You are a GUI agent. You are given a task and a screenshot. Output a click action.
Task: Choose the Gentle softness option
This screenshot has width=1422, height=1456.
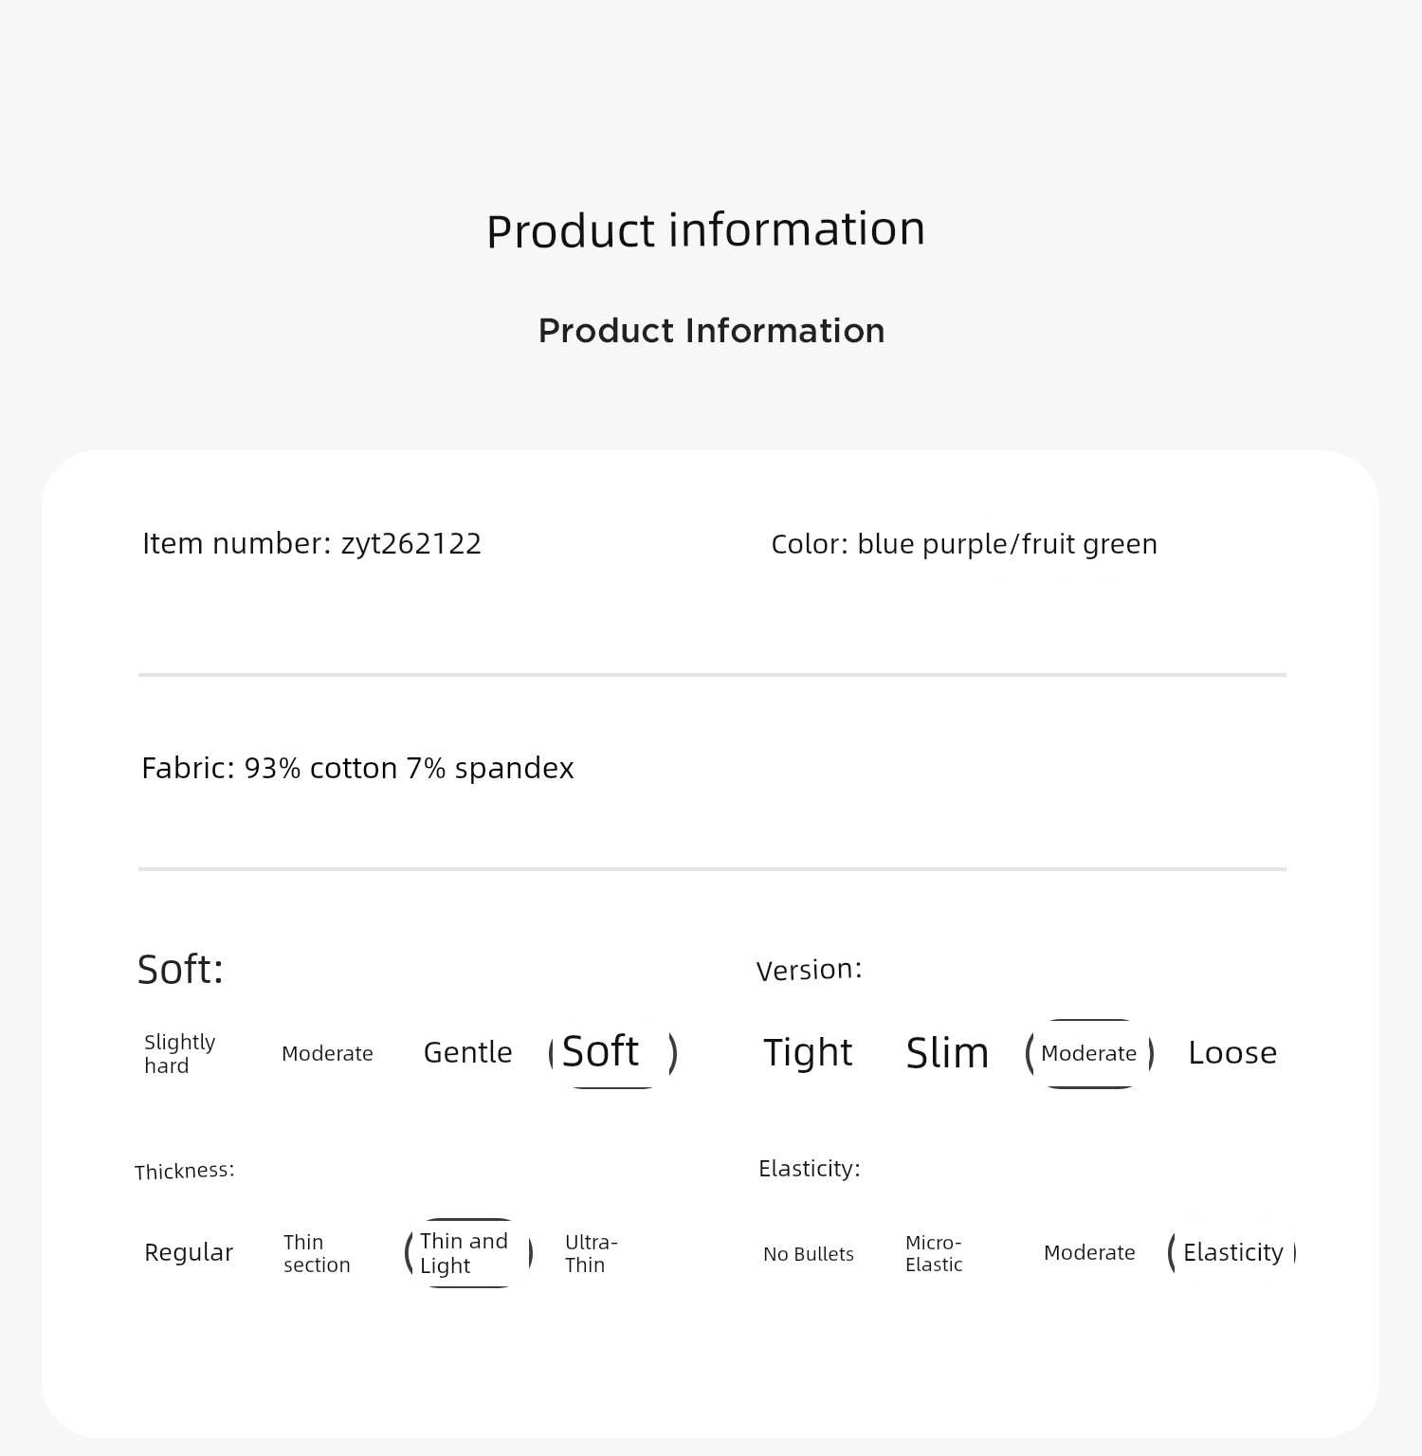click(x=467, y=1052)
